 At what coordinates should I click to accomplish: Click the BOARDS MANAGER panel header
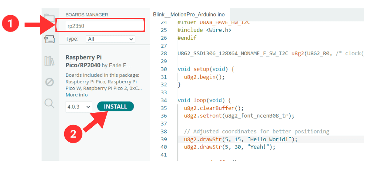tap(87, 15)
